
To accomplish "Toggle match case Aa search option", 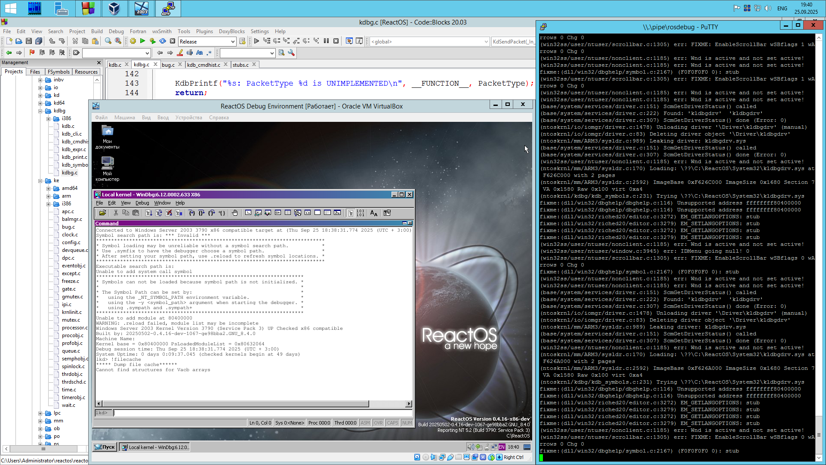I will (x=199, y=53).
